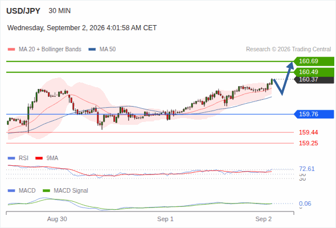Click the USD/JPY chart title
Screen dimensions: 336x228
click(23, 11)
